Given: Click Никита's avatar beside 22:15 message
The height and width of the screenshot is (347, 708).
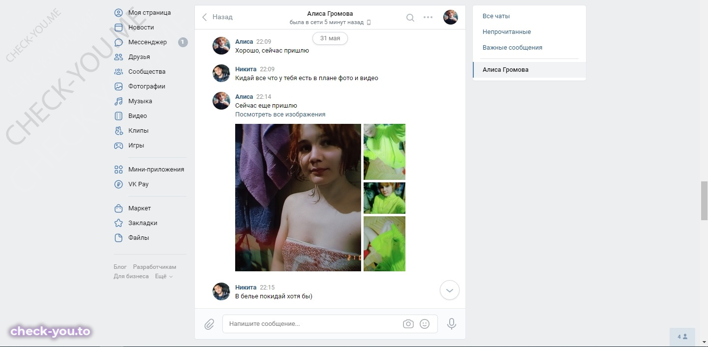Looking at the screenshot, I should tap(221, 291).
